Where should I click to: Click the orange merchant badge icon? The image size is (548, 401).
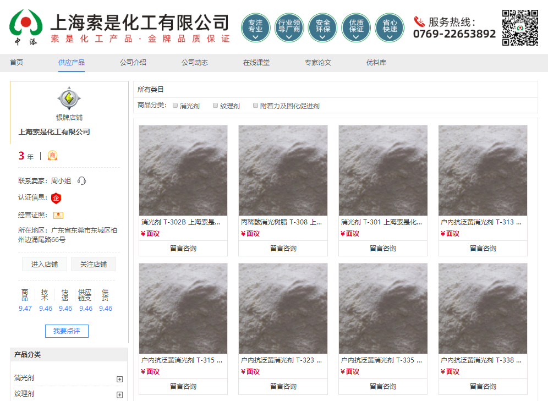tap(52, 156)
